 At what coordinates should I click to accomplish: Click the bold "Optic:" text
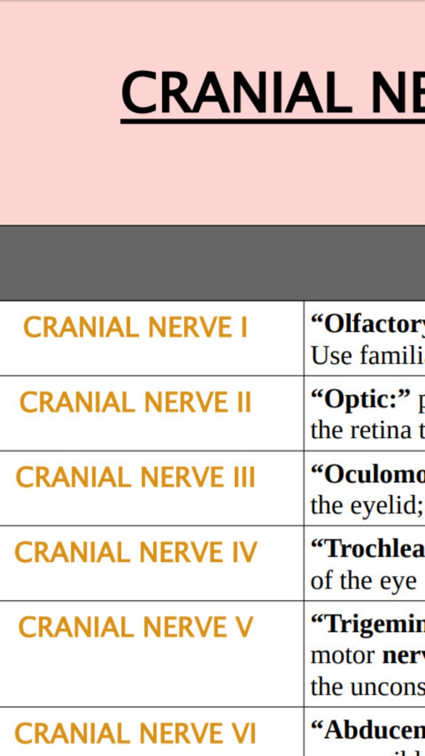[360, 400]
